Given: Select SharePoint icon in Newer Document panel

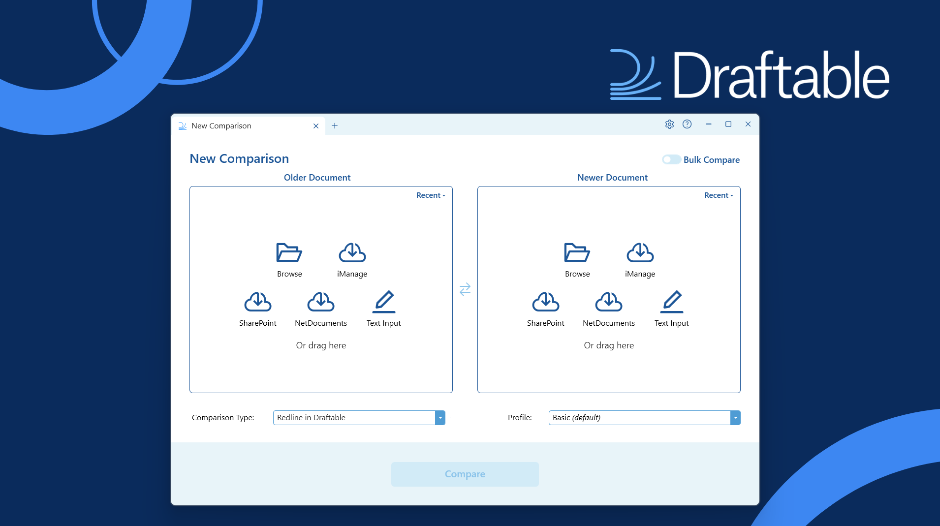Looking at the screenshot, I should 545,302.
